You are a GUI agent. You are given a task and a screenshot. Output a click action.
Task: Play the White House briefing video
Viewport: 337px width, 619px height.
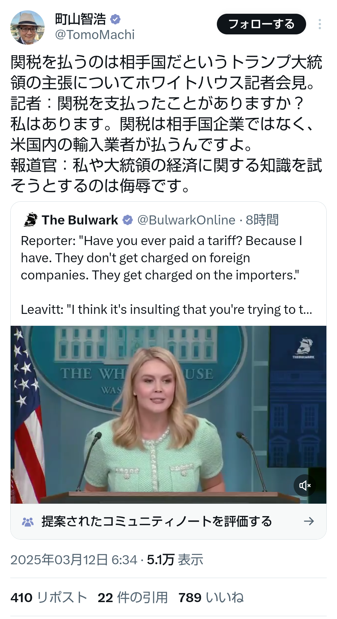[x=168, y=415]
